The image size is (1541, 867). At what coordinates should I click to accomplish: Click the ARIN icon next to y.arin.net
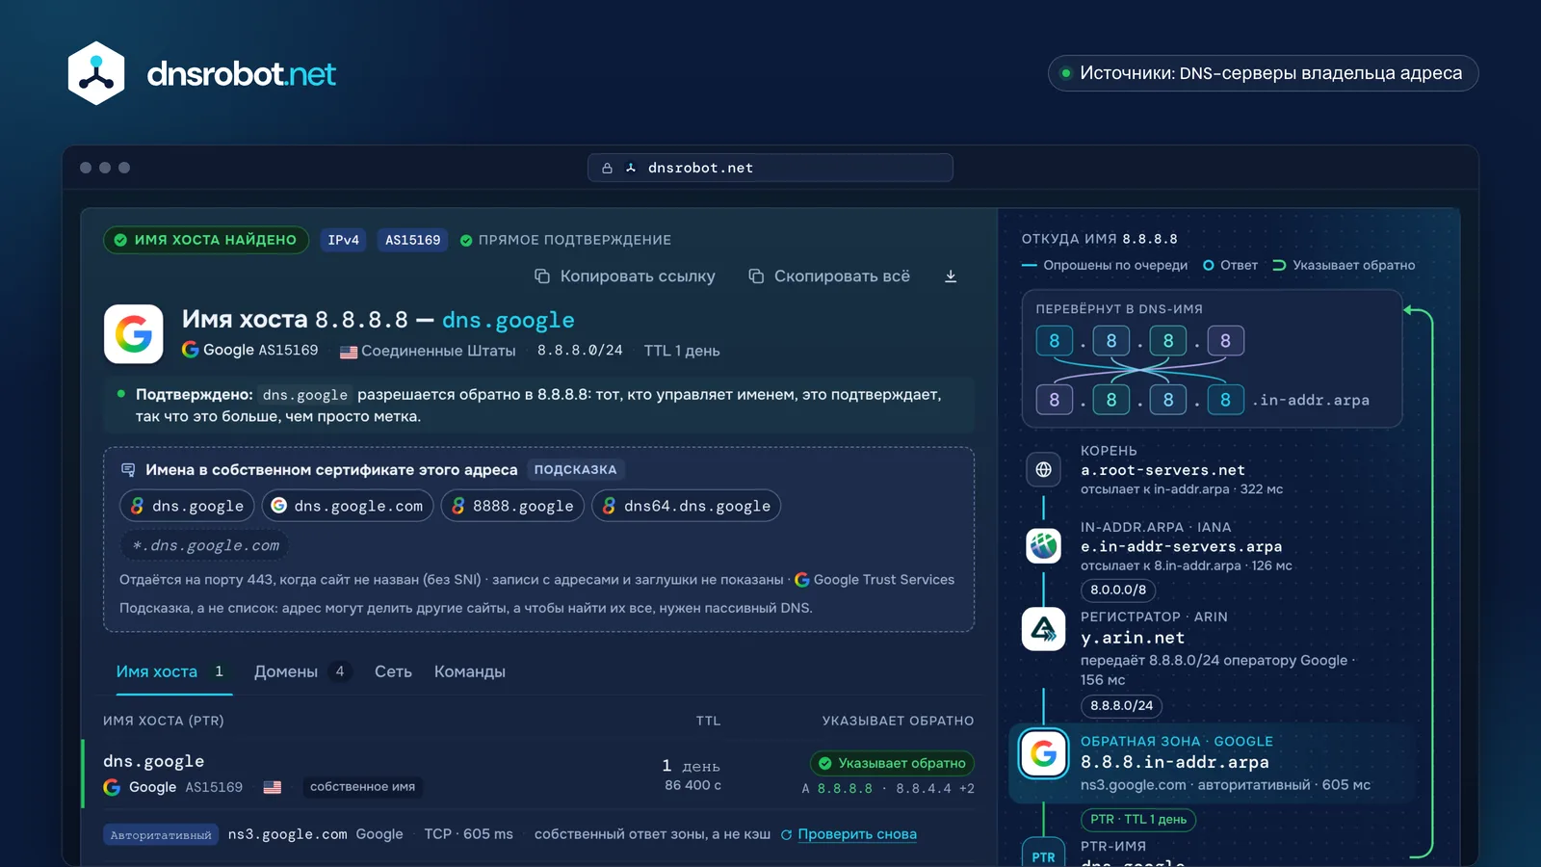point(1043,629)
